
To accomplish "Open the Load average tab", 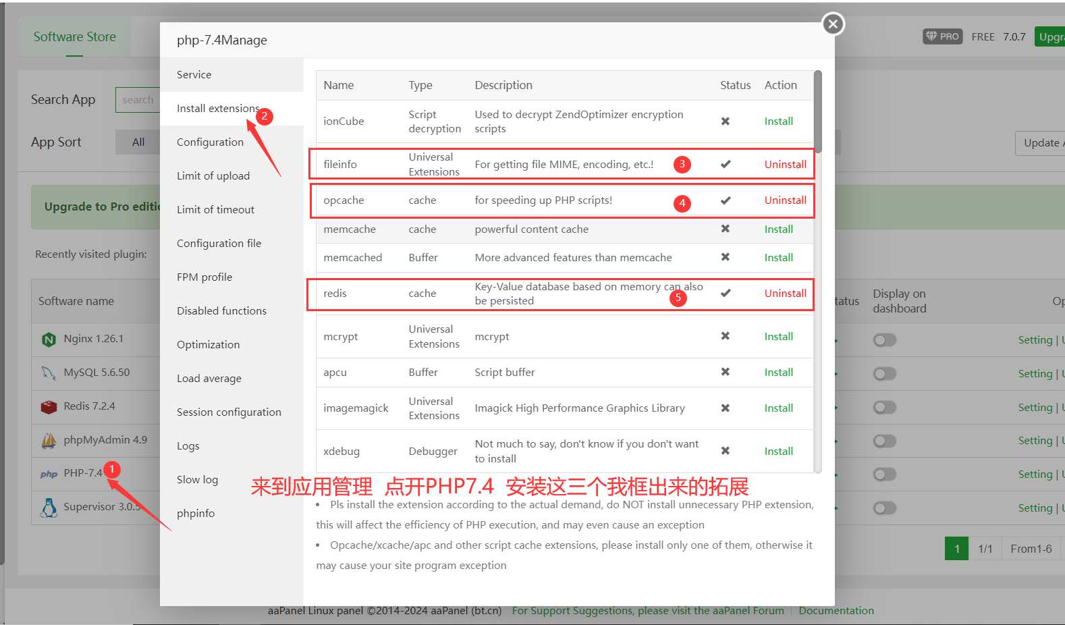I will [x=231, y=378].
